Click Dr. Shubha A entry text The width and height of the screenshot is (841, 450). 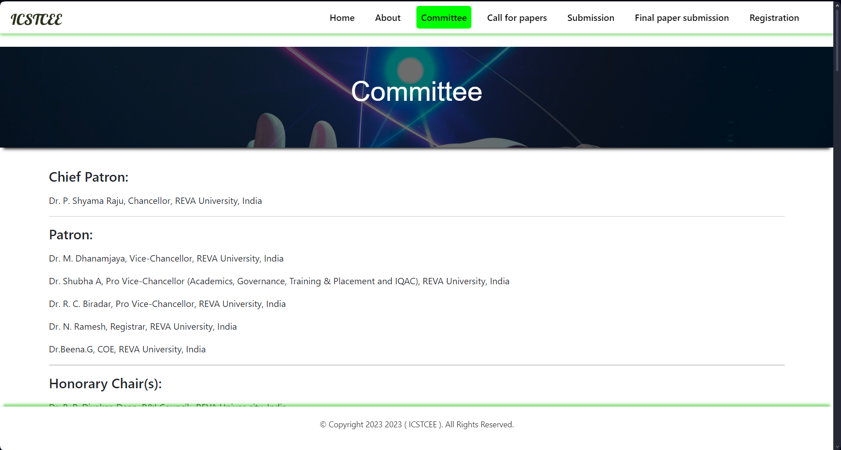pos(279,281)
